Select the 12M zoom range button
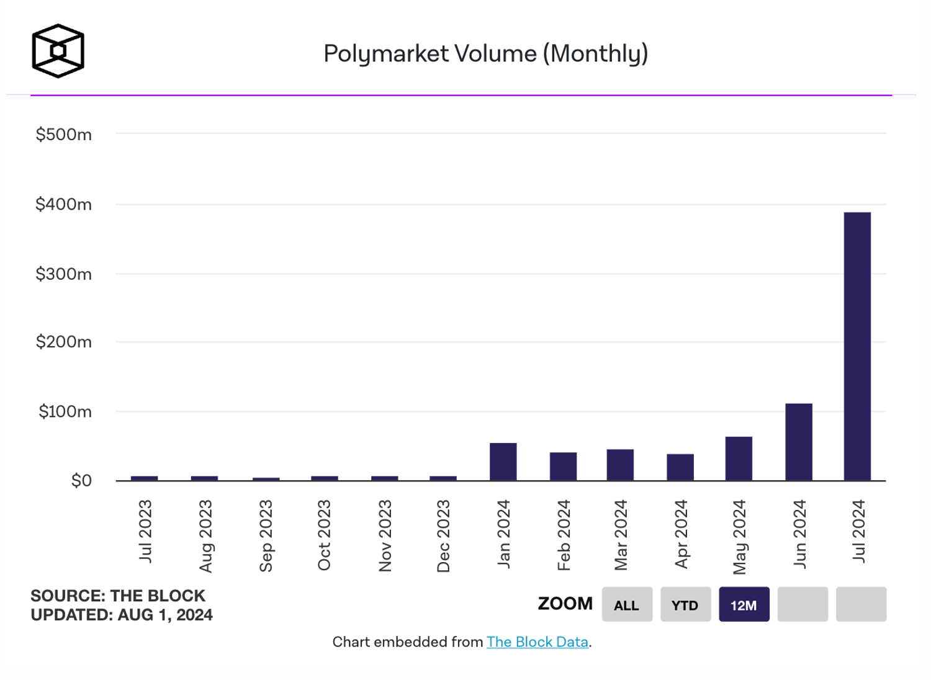The width and height of the screenshot is (931, 680). click(x=744, y=604)
